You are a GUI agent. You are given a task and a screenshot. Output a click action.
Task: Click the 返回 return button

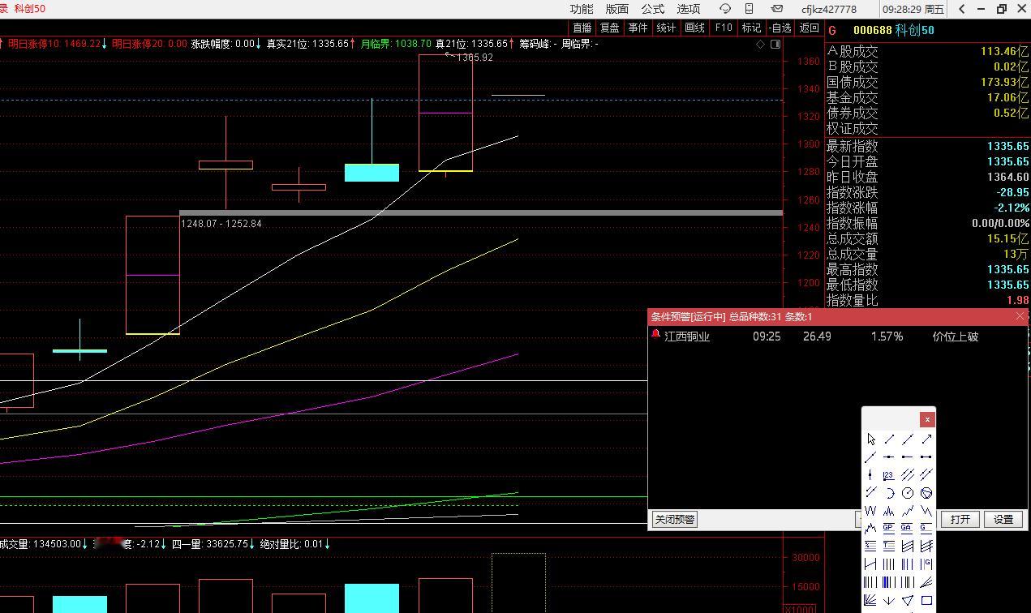(x=810, y=28)
